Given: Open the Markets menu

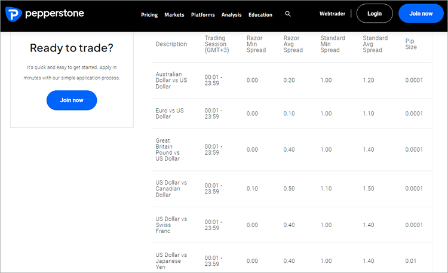Looking at the screenshot, I should click(174, 14).
